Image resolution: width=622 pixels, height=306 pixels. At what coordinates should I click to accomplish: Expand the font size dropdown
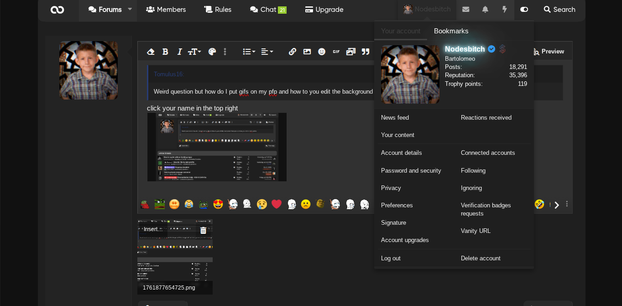pyautogui.click(x=194, y=52)
